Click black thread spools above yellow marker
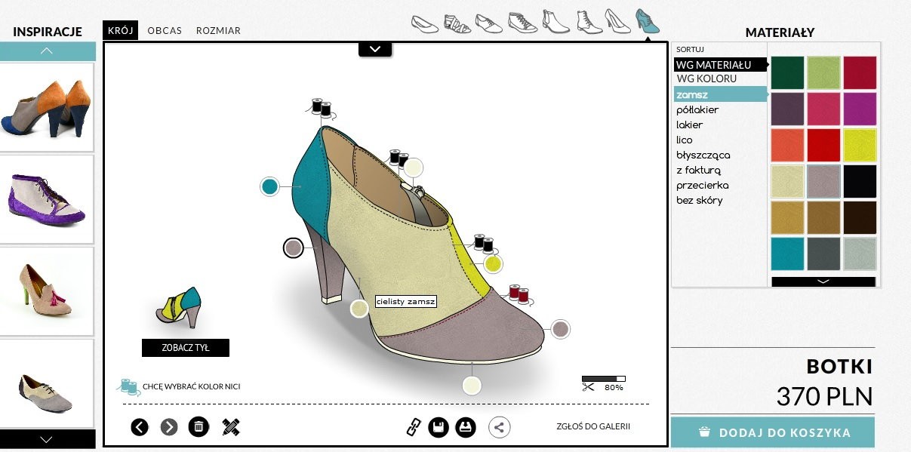 483,243
